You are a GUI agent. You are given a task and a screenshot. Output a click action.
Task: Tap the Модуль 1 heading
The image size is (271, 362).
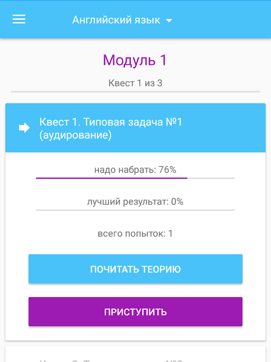[135, 60]
